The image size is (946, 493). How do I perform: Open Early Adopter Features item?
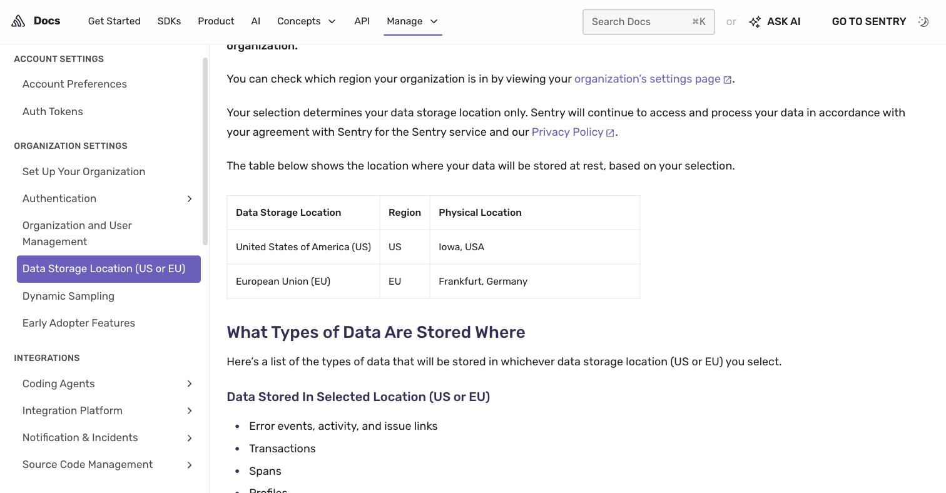point(79,323)
